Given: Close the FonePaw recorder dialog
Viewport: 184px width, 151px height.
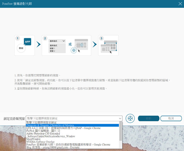Looking at the screenshot, I should pyautogui.click(x=180, y=4).
